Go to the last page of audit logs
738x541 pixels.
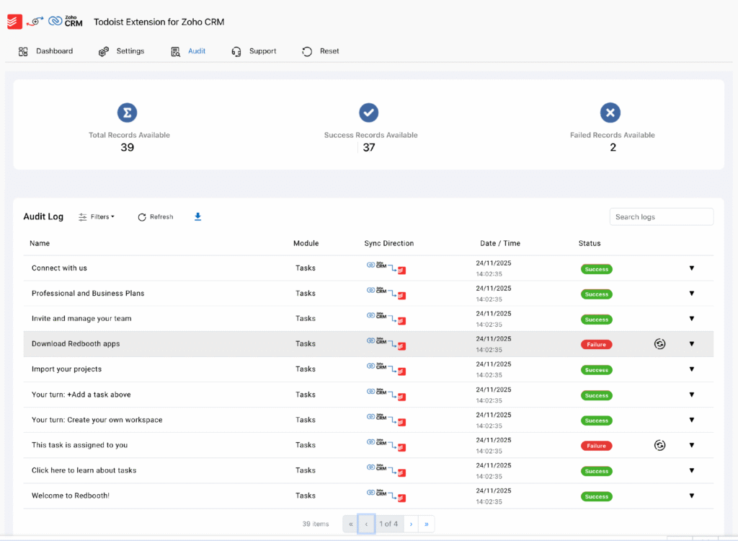(426, 524)
